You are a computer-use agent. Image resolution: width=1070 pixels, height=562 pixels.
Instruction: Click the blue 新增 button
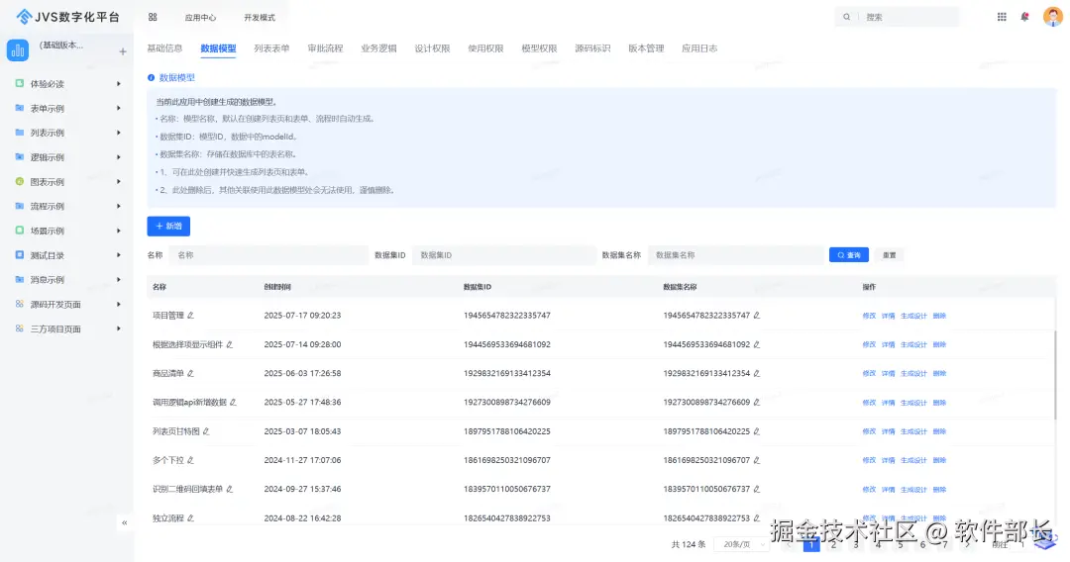(x=168, y=227)
